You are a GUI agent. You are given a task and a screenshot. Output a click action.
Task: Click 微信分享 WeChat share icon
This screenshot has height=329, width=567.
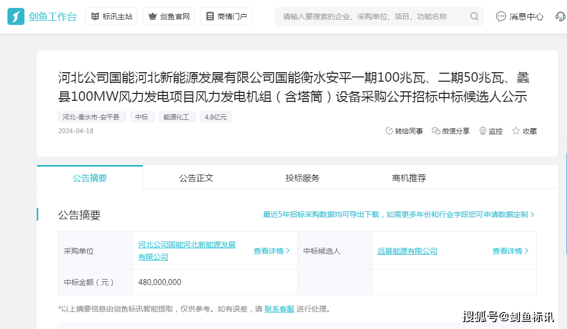pyautogui.click(x=436, y=131)
